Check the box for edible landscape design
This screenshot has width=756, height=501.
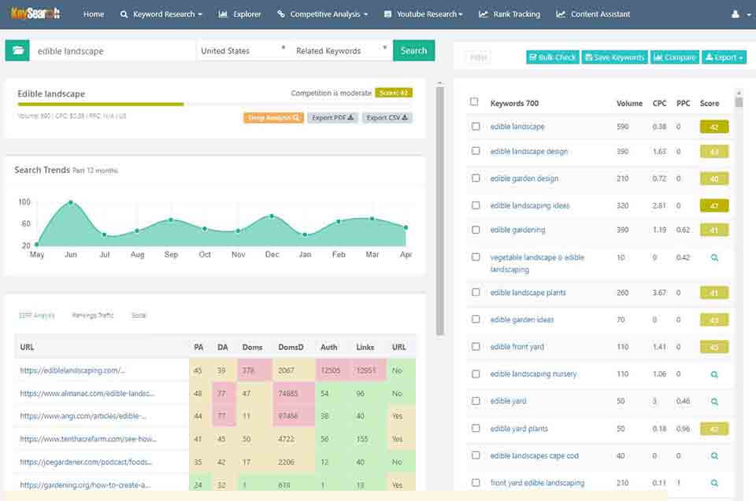pyautogui.click(x=475, y=151)
